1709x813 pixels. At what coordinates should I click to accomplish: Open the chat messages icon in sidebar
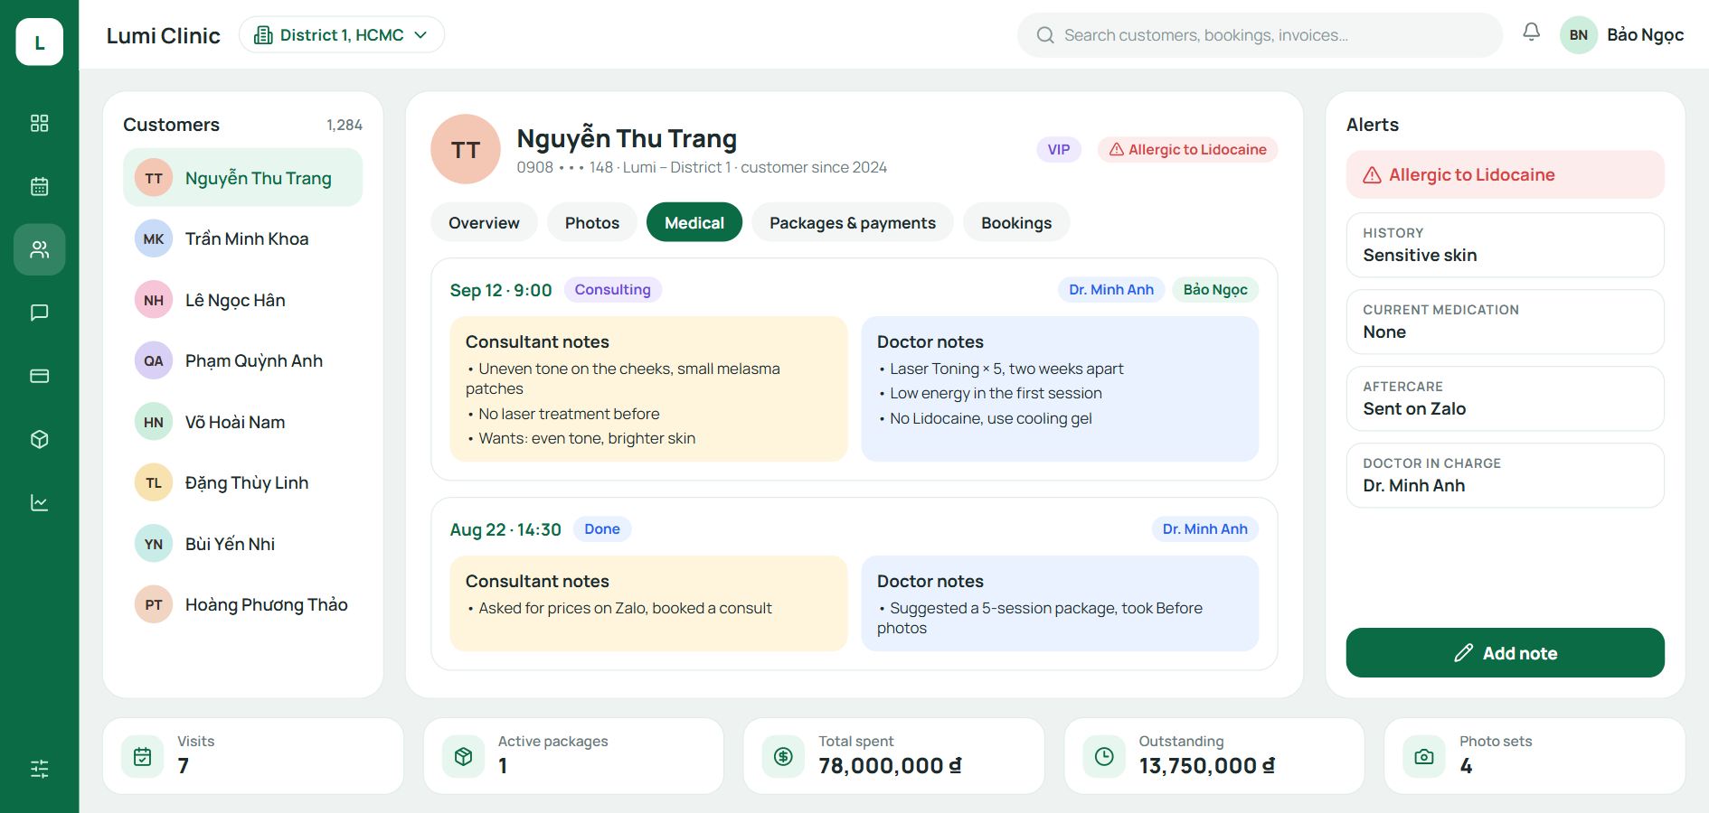[x=39, y=313]
